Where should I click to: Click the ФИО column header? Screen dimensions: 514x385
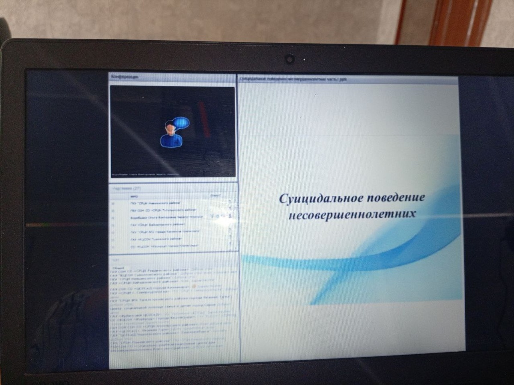pos(134,196)
